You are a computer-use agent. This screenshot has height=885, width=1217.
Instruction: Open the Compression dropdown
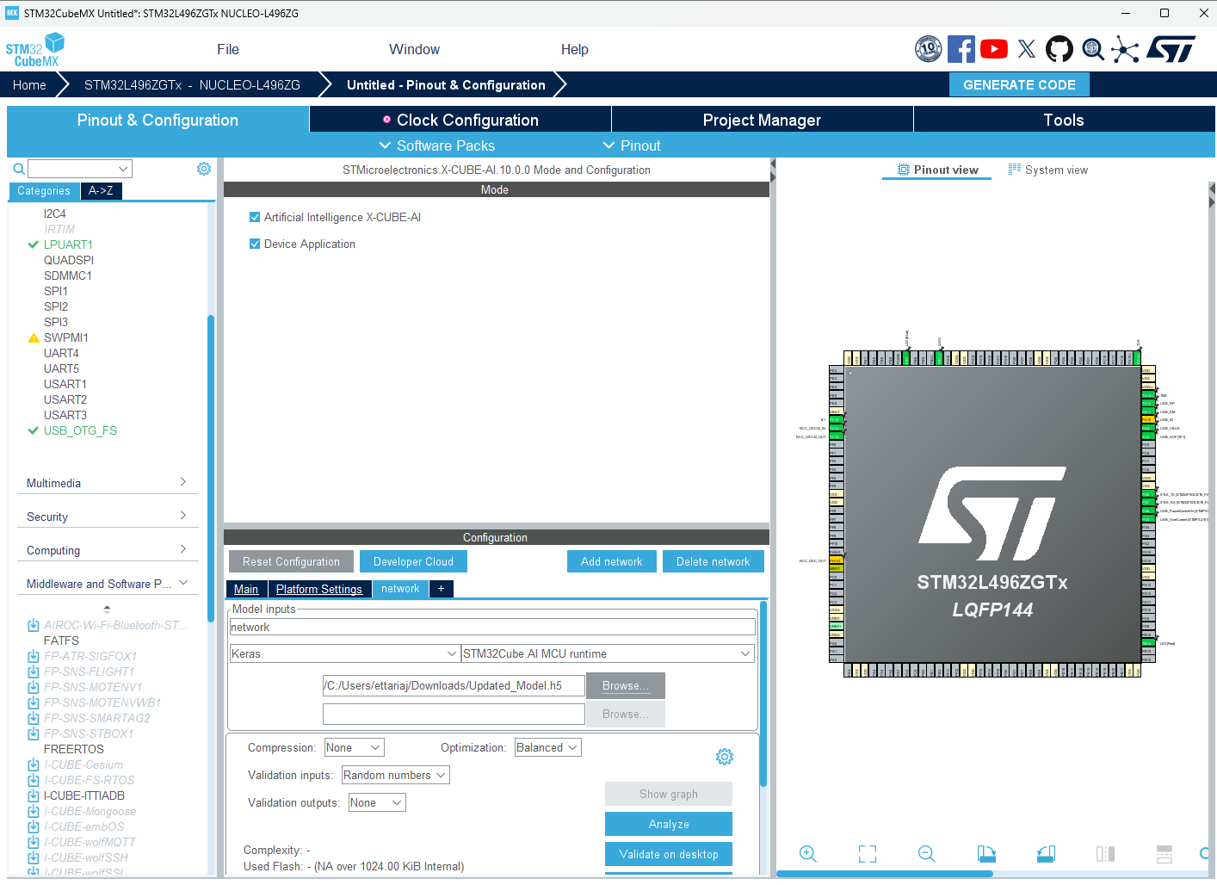(x=354, y=747)
